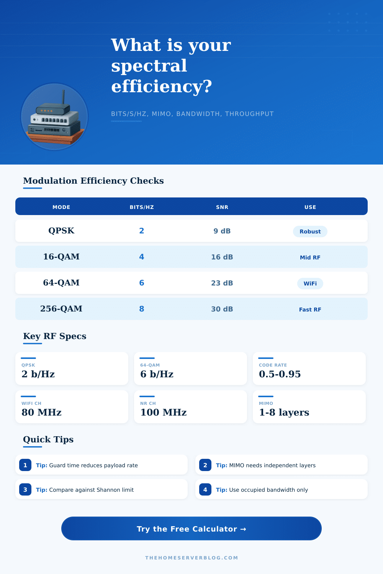Click bits/Hz value 2 in QPSK row
This screenshot has height=574, width=383.
point(142,231)
